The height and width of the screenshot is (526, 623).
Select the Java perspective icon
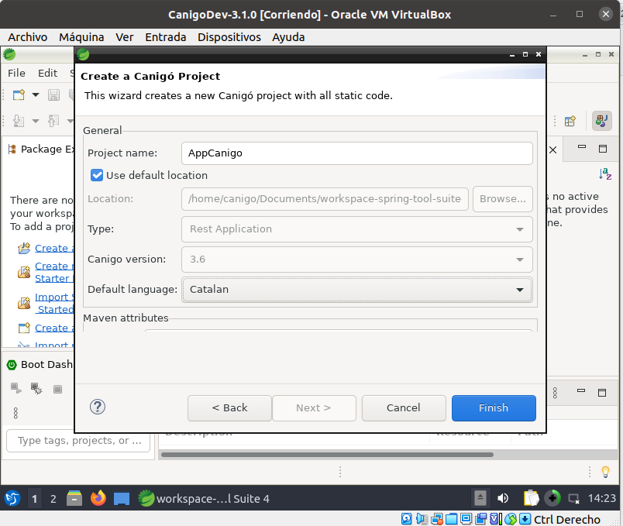click(601, 121)
